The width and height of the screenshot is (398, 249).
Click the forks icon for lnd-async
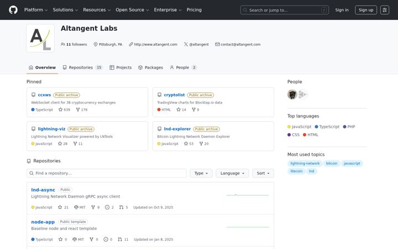coord(93,207)
